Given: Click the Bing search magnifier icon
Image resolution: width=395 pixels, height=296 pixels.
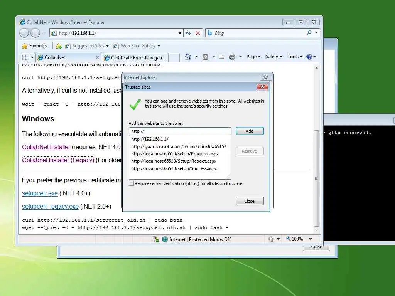Looking at the screenshot, I should [309, 33].
